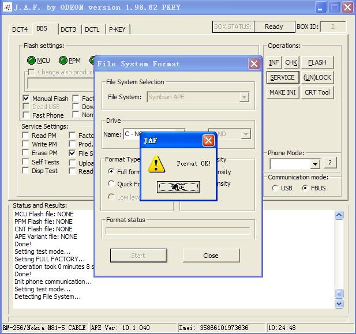
Task: Enable the Self Tests checkbox
Action: [25, 162]
